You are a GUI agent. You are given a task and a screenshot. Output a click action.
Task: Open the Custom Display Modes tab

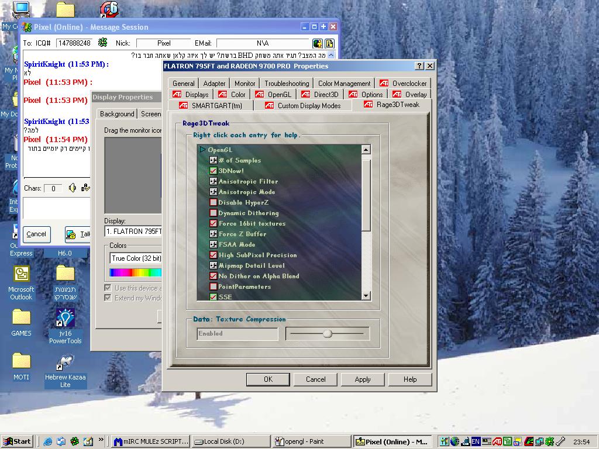click(302, 105)
